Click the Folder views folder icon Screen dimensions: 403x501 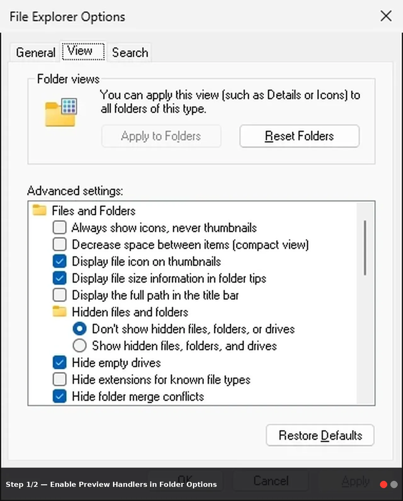61,112
